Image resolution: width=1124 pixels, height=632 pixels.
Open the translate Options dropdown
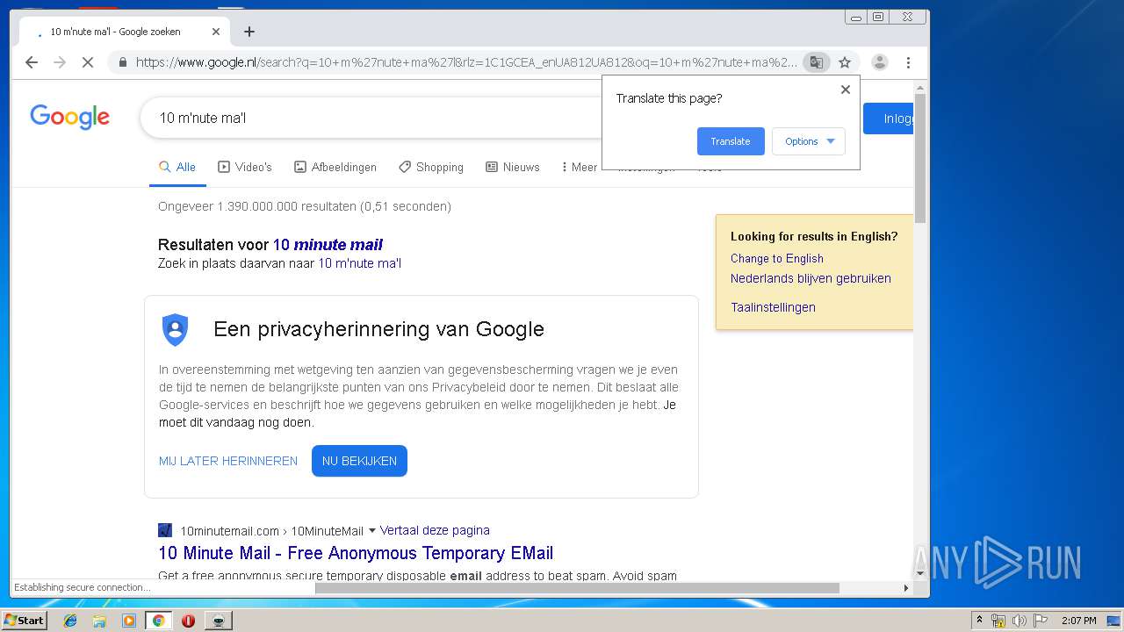pyautogui.click(x=809, y=141)
